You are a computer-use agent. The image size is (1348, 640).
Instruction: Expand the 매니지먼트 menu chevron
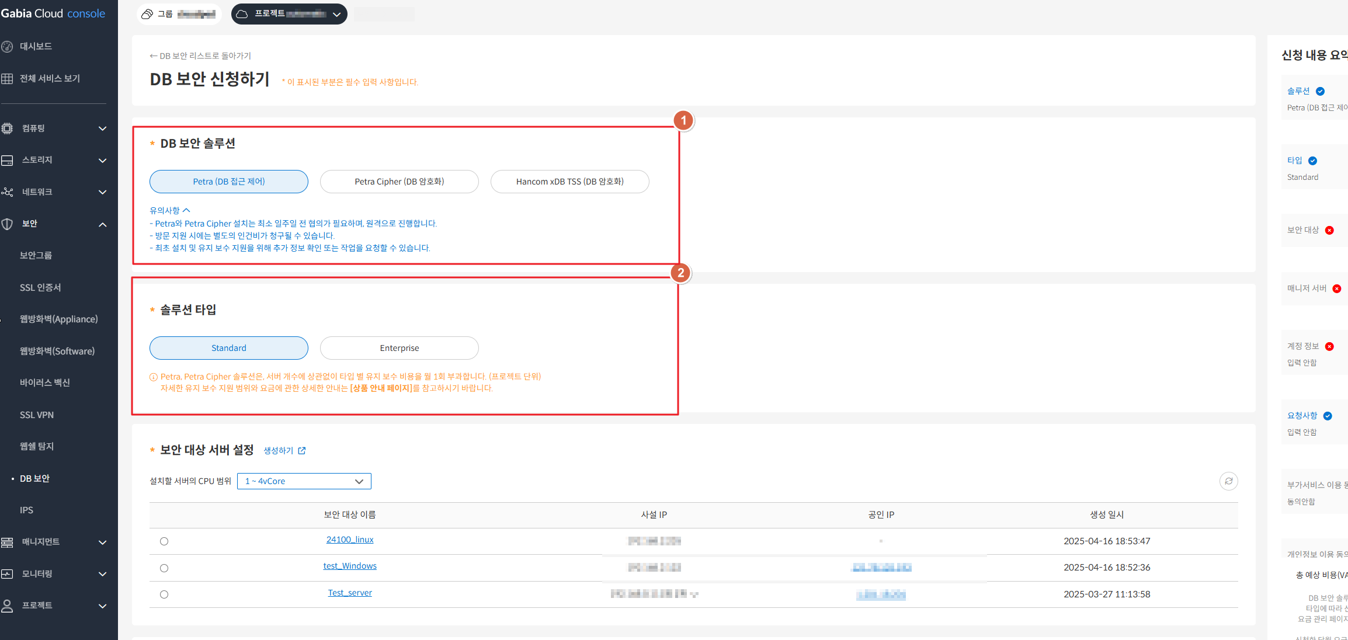point(103,542)
